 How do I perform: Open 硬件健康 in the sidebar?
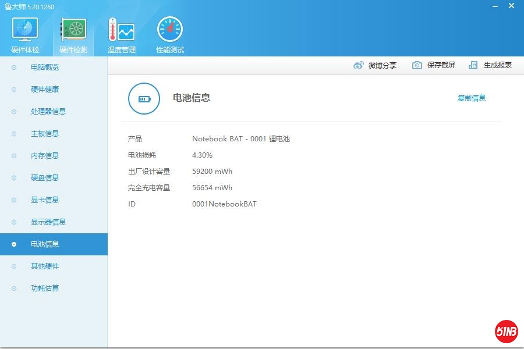[45, 90]
